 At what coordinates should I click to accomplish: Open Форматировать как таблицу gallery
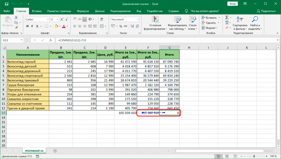pos(177,23)
